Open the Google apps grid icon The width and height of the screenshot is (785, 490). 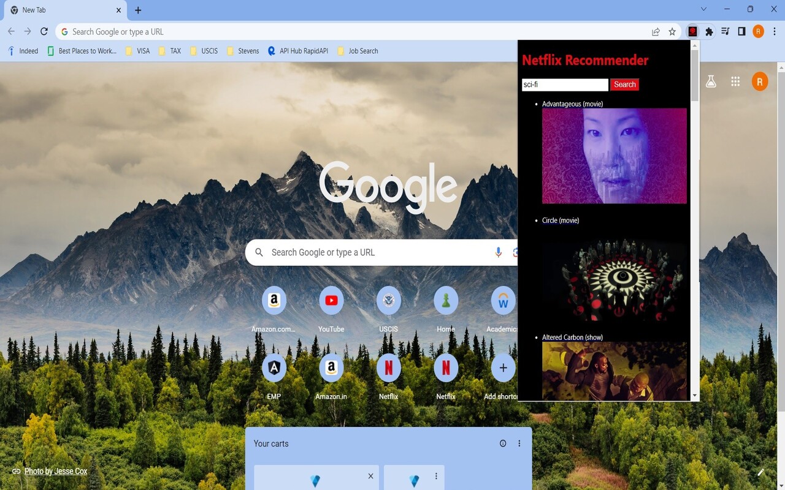coord(735,81)
